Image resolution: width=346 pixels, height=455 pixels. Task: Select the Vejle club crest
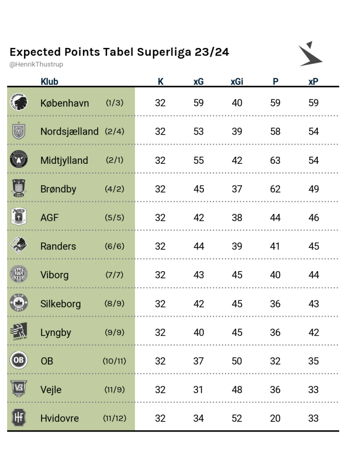(x=19, y=388)
